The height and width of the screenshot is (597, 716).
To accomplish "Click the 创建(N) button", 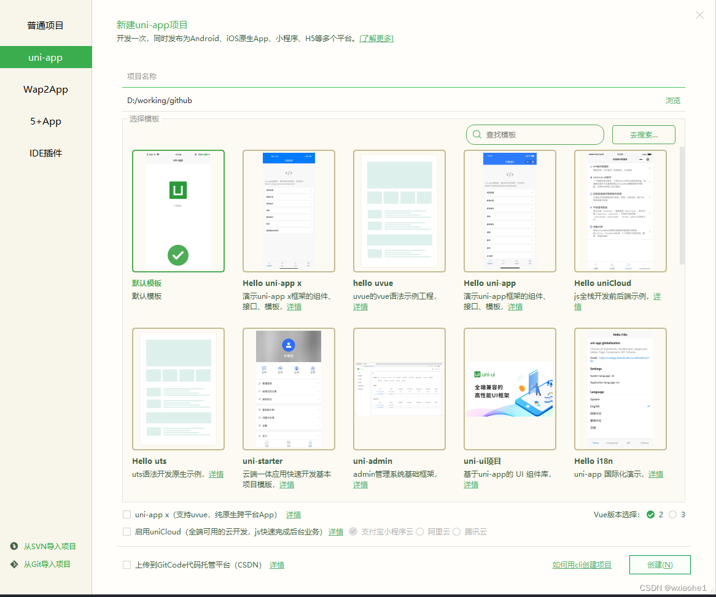I will pos(660,564).
